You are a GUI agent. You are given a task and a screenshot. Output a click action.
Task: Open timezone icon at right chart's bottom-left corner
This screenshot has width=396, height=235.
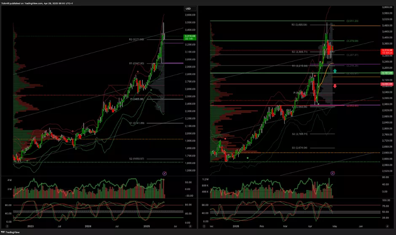pyautogui.click(x=203, y=226)
